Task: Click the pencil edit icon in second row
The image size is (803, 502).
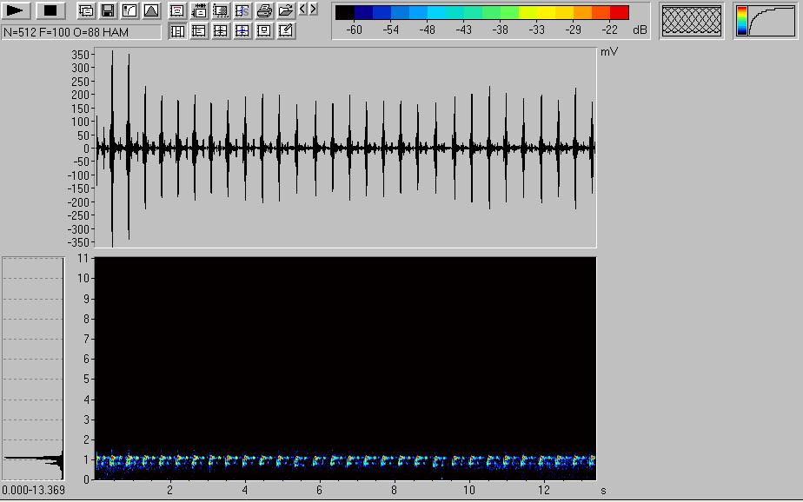Action: point(286,31)
